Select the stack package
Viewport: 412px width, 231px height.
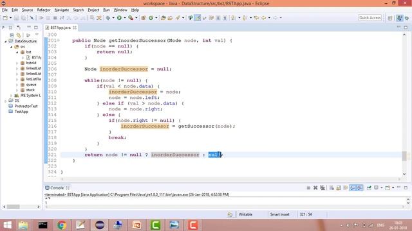click(x=30, y=90)
